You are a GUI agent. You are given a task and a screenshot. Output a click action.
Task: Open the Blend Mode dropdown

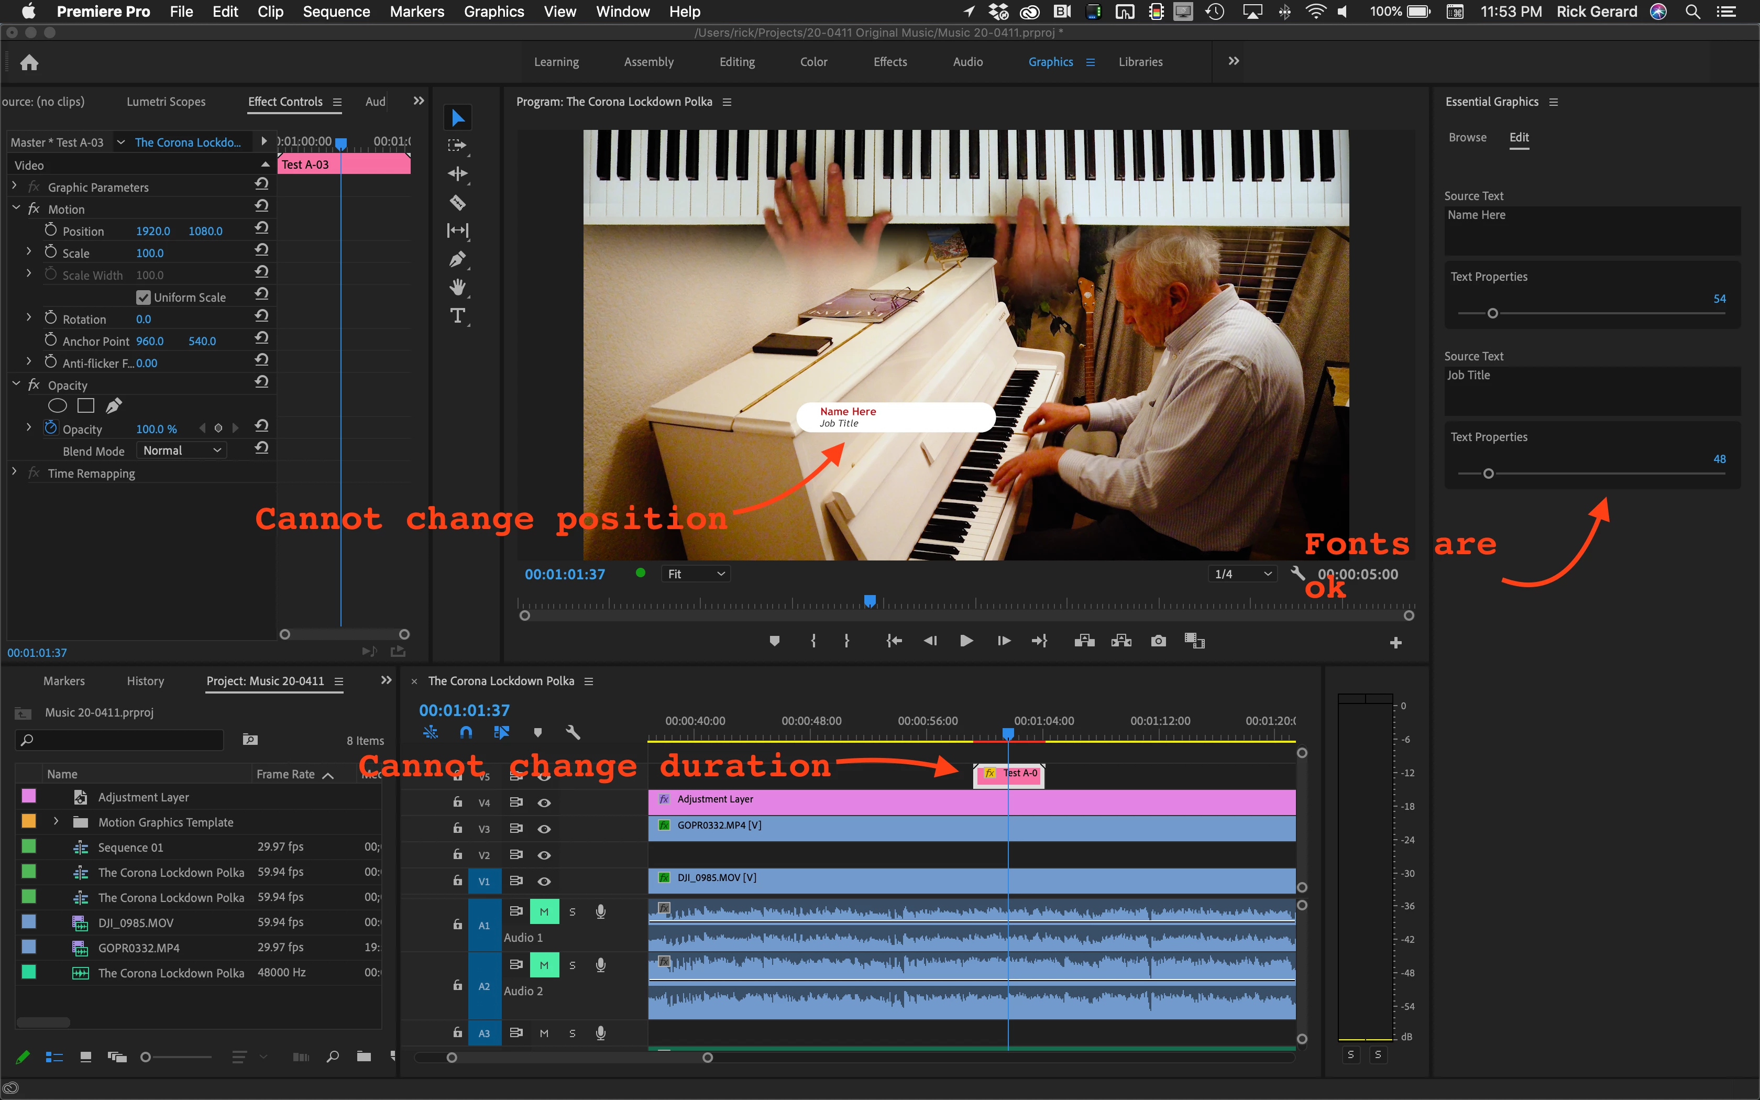(182, 451)
